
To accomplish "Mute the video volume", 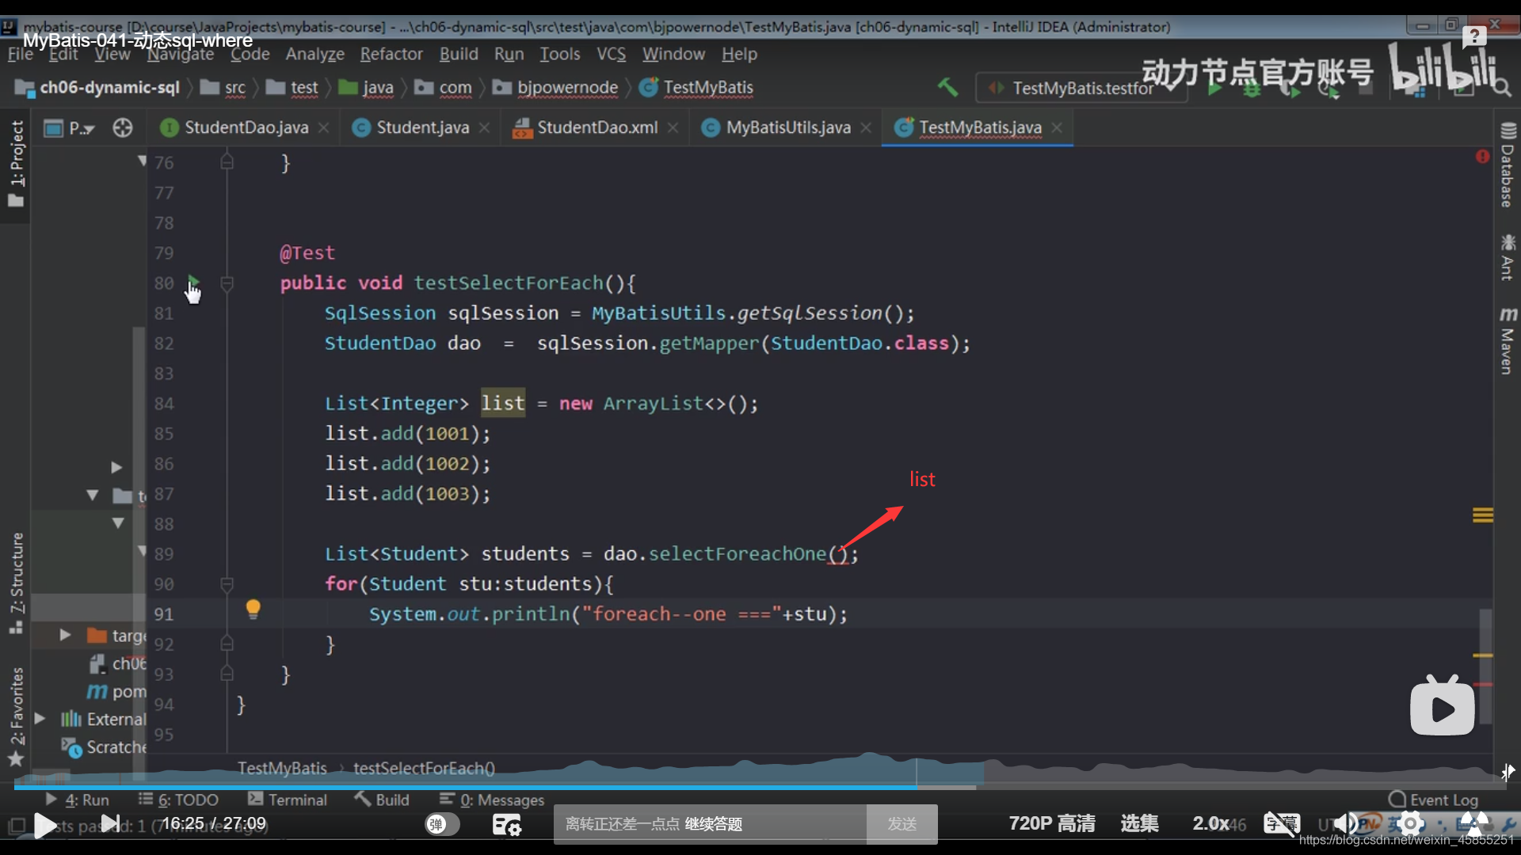I will pos(1344,824).
